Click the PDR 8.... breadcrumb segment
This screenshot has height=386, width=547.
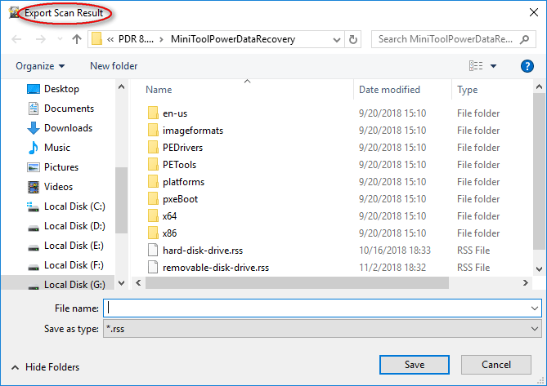pos(136,39)
